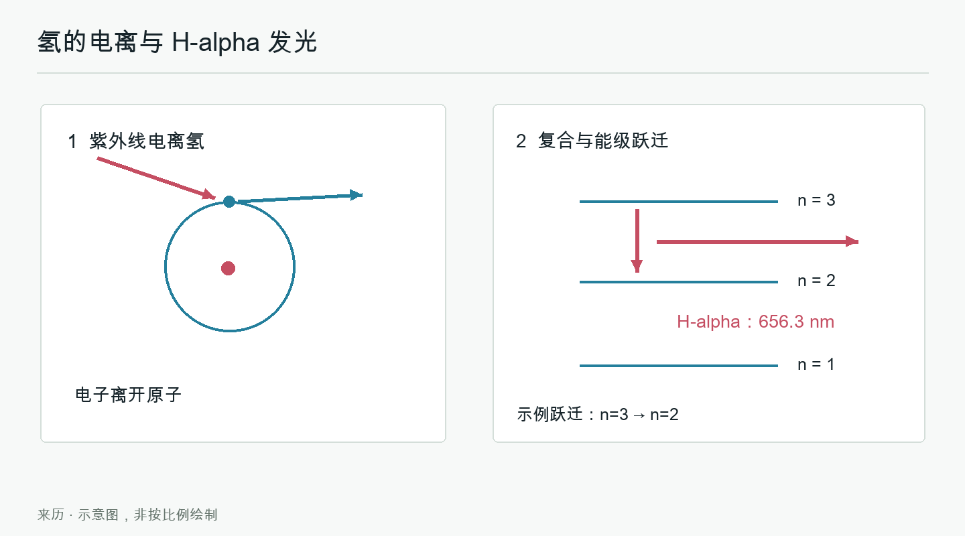Screen dimensions: 965x536
Task: Click the n = 3 label
Action: [x=816, y=200]
